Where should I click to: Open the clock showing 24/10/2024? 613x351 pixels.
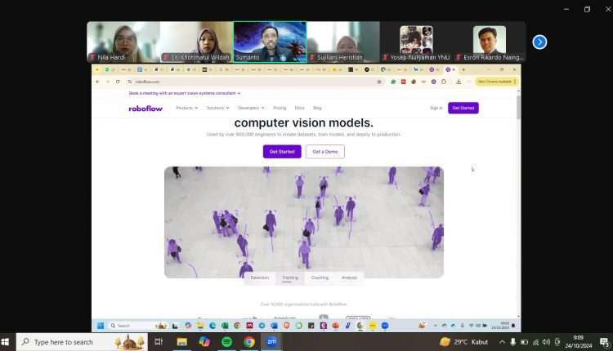pyautogui.click(x=578, y=342)
